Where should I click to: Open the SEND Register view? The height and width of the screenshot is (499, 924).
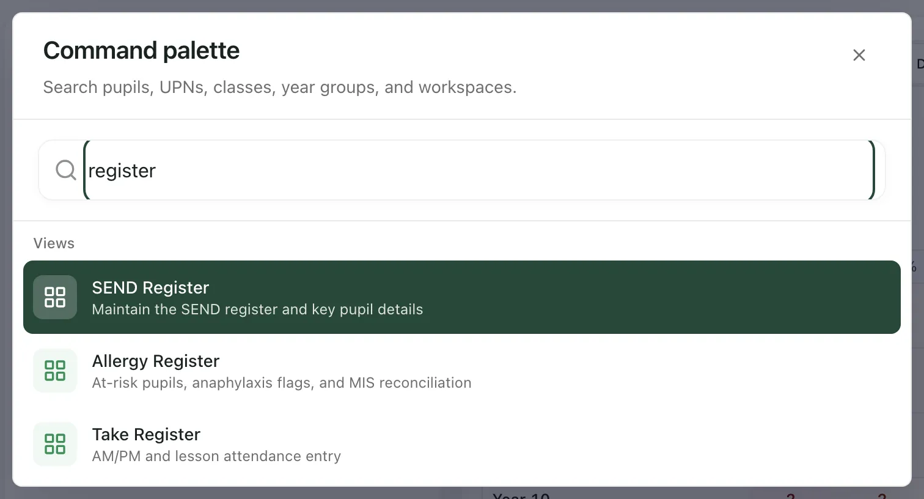pos(462,297)
